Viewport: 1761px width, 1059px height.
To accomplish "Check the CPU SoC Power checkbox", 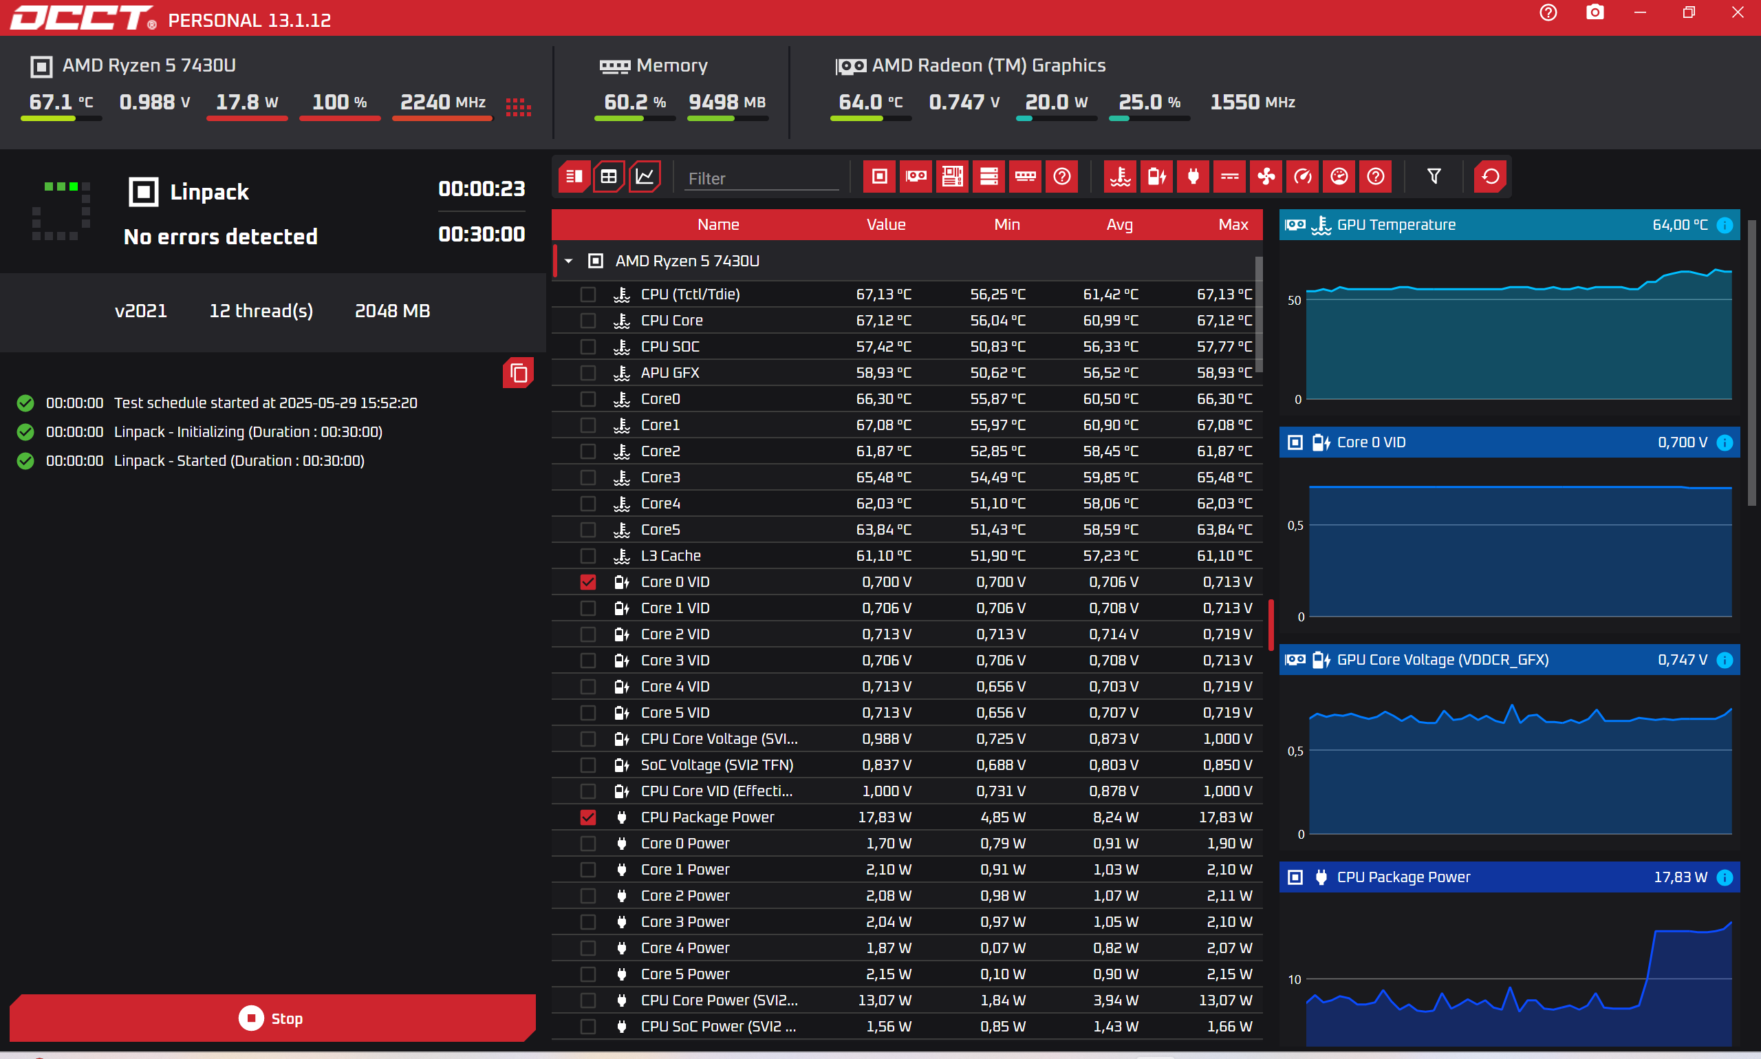I will pyautogui.click(x=587, y=1027).
